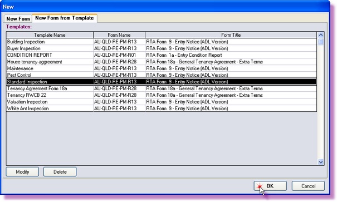Click Form Title cell of Tenancy Agreement Form 18a
337x202 pixels.
click(231, 88)
